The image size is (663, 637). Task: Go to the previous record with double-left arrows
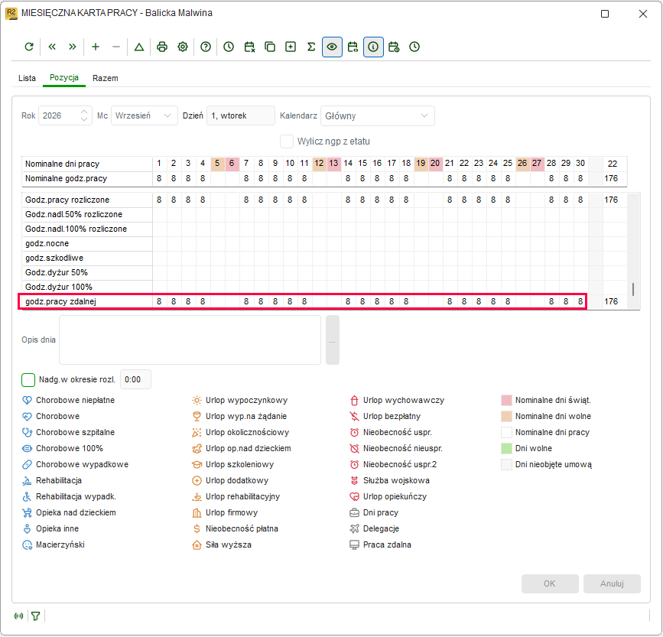[x=52, y=47]
